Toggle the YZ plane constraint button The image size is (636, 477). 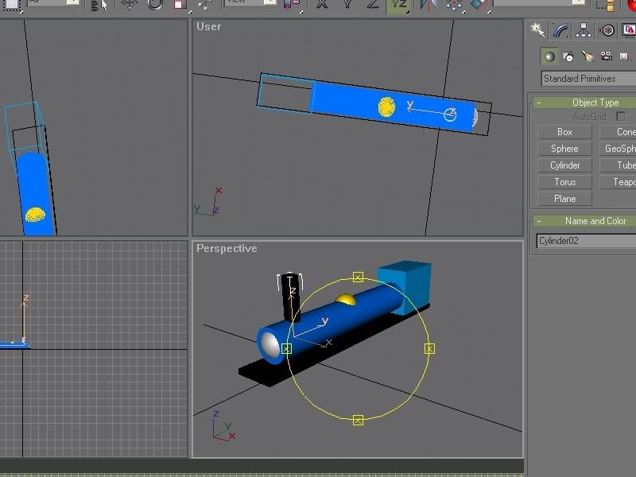(398, 6)
